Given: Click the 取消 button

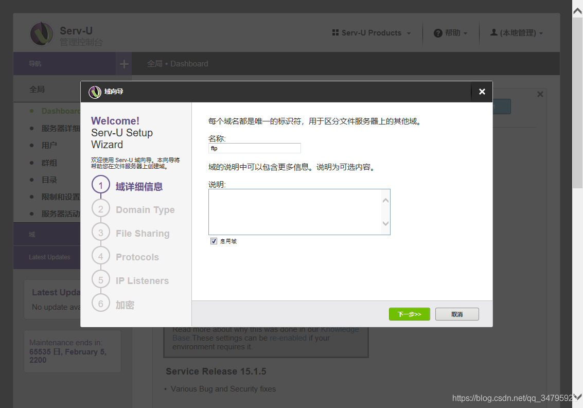Looking at the screenshot, I should (x=457, y=314).
